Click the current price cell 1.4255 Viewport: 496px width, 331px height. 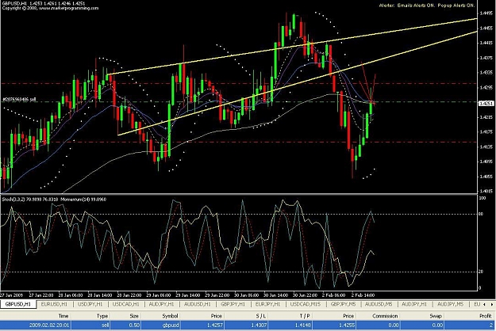(x=347, y=325)
